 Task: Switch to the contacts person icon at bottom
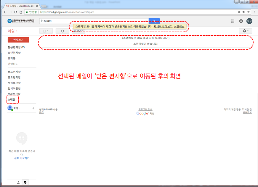[18, 182]
